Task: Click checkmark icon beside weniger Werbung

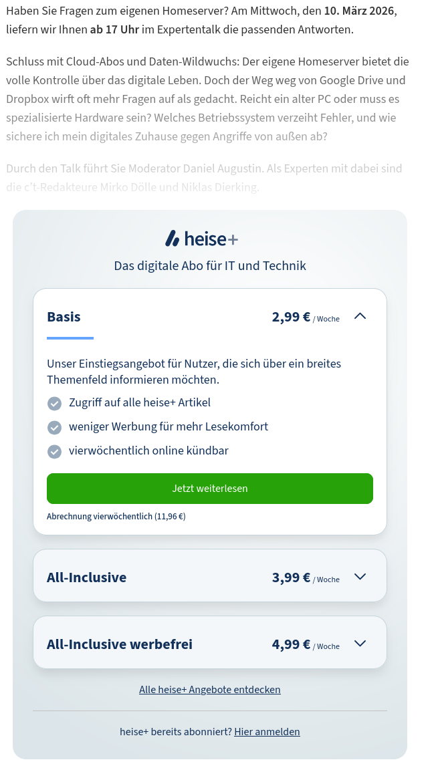Action: pyautogui.click(x=54, y=428)
